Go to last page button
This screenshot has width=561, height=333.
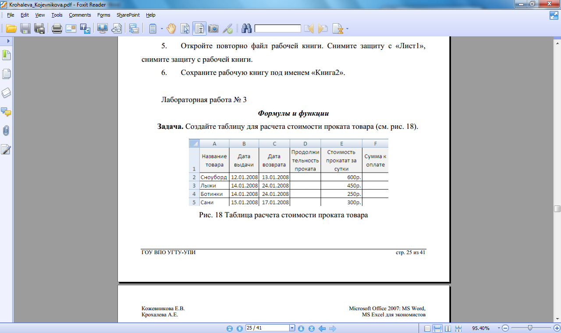(311, 328)
